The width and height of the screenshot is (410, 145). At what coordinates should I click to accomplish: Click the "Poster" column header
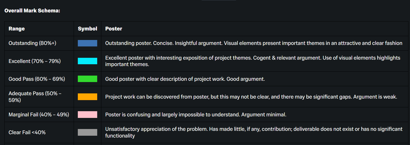tap(113, 29)
